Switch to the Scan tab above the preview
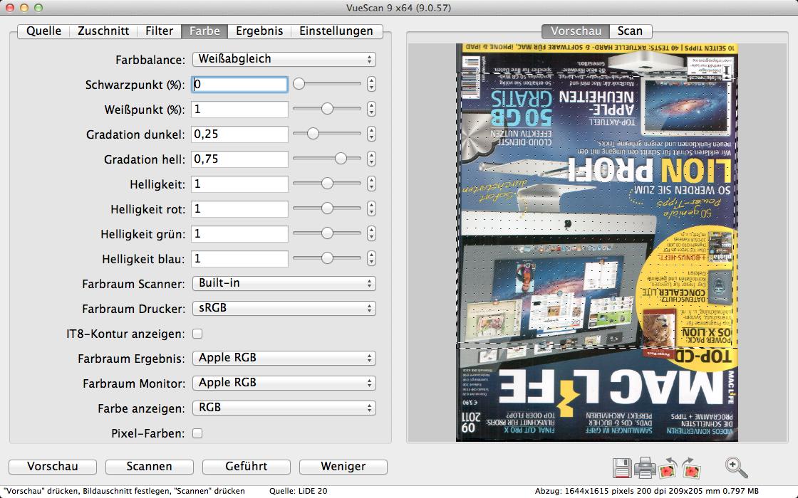 click(x=630, y=31)
